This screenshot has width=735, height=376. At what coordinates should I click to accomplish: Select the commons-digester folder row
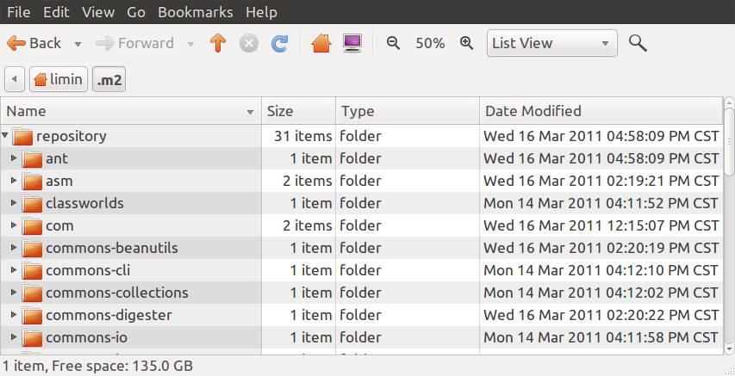point(109,315)
